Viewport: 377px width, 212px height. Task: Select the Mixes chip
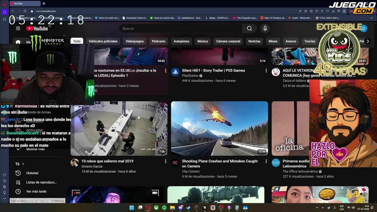[x=273, y=41]
